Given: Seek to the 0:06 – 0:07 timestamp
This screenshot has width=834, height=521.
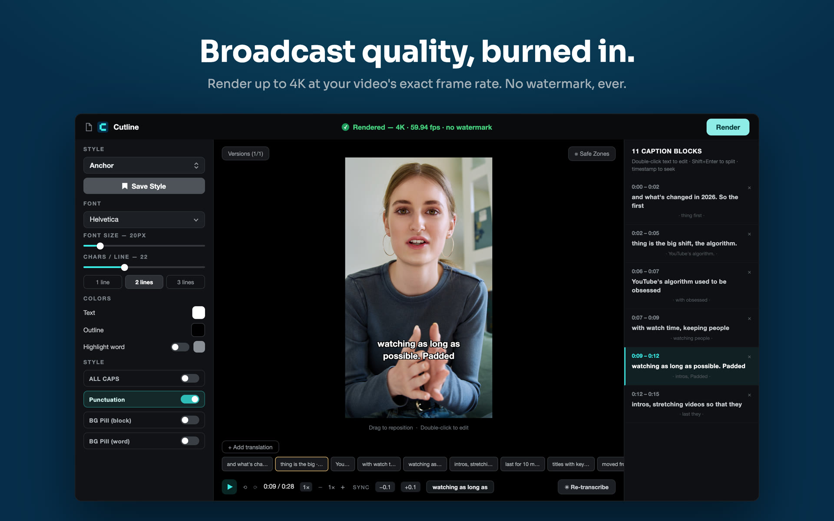Looking at the screenshot, I should (645, 271).
